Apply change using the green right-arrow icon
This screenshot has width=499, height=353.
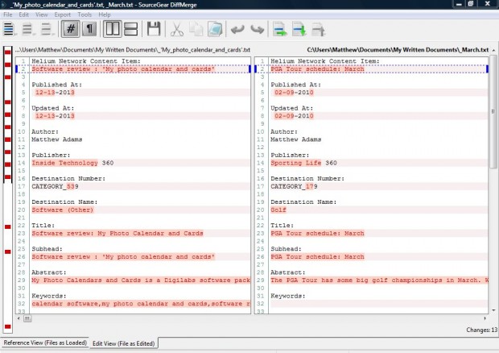click(x=280, y=29)
